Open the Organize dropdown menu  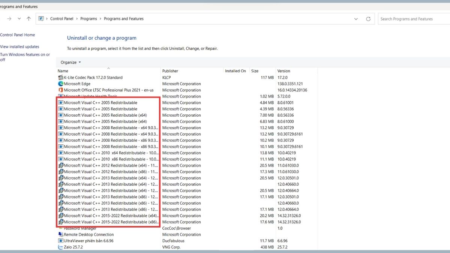(x=71, y=63)
